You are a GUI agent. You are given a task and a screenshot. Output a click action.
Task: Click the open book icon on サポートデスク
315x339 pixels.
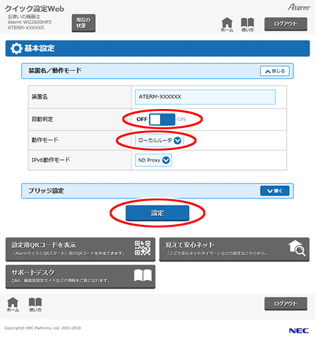[x=142, y=275]
